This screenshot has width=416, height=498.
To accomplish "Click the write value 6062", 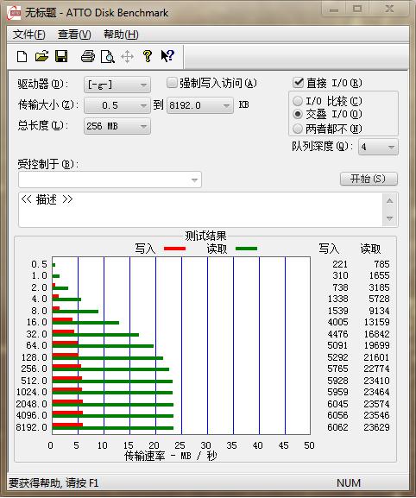I will 337,427.
